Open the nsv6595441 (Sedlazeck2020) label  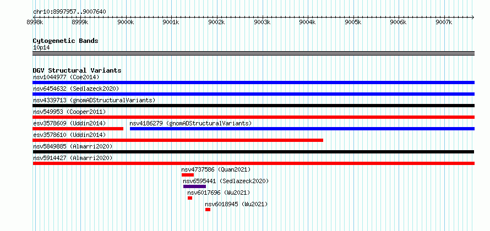click(x=226, y=181)
